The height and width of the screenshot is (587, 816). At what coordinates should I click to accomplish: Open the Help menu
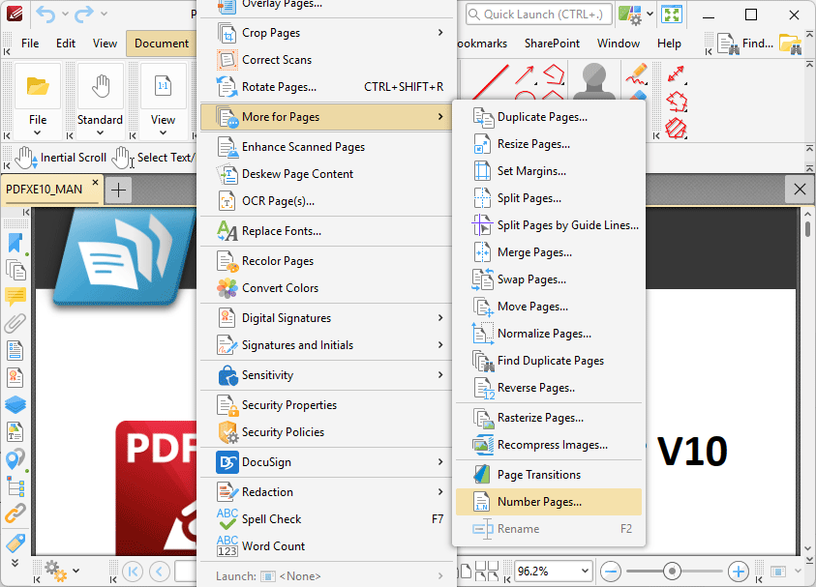[669, 44]
